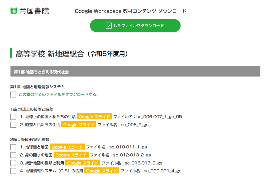
Task: Click section label 2節 地図の役割と種類
Action: [x=30, y=139]
